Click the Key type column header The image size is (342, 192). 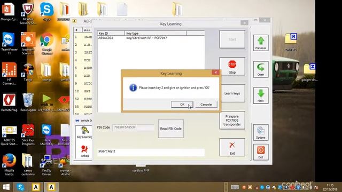(156, 33)
